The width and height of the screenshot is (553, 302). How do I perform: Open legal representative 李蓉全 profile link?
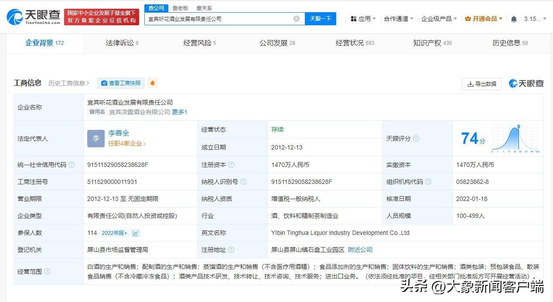coord(119,133)
